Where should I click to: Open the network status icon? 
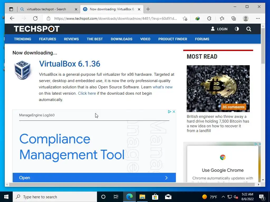[x=230, y=197]
